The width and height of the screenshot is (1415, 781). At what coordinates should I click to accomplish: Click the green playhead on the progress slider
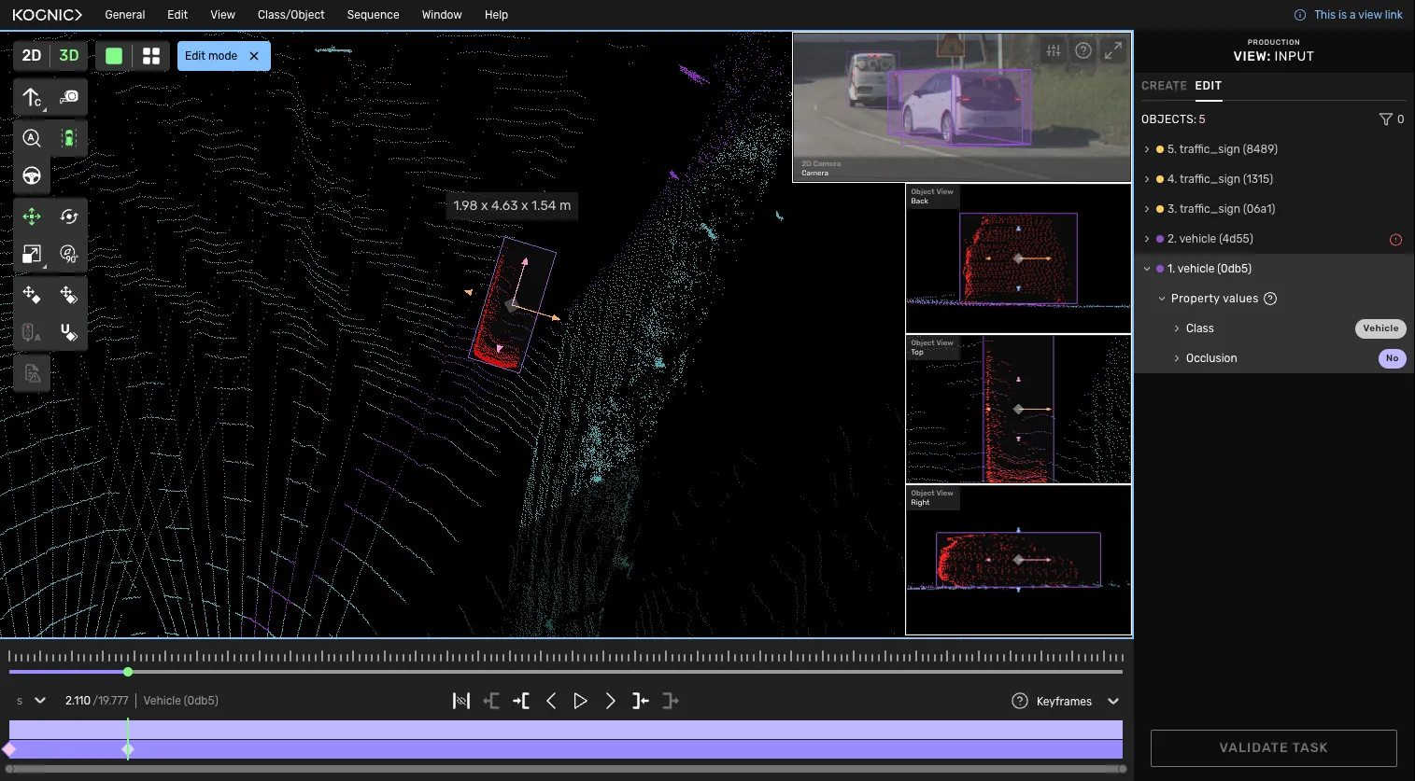(128, 672)
